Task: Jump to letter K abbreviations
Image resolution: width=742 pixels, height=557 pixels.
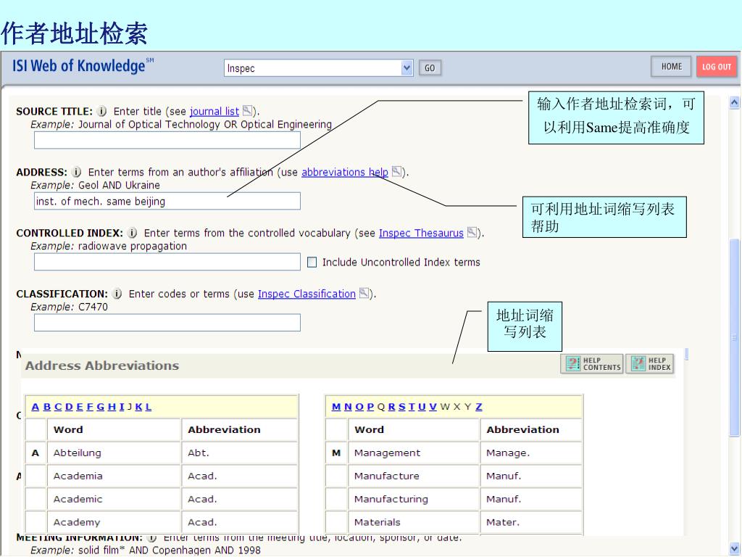Action: click(x=138, y=407)
